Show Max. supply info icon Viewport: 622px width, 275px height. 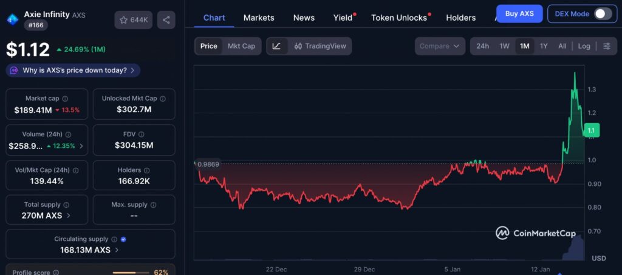(153, 205)
